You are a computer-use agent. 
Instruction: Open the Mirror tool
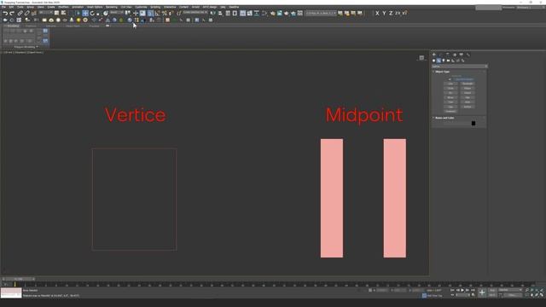point(213,14)
